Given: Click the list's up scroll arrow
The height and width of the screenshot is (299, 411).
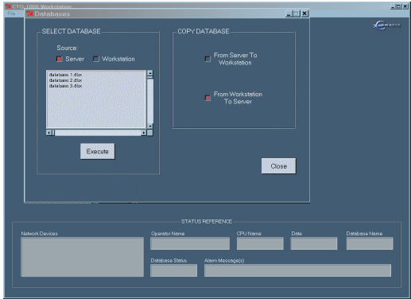Looking at the screenshot, I should pyautogui.click(x=150, y=73).
